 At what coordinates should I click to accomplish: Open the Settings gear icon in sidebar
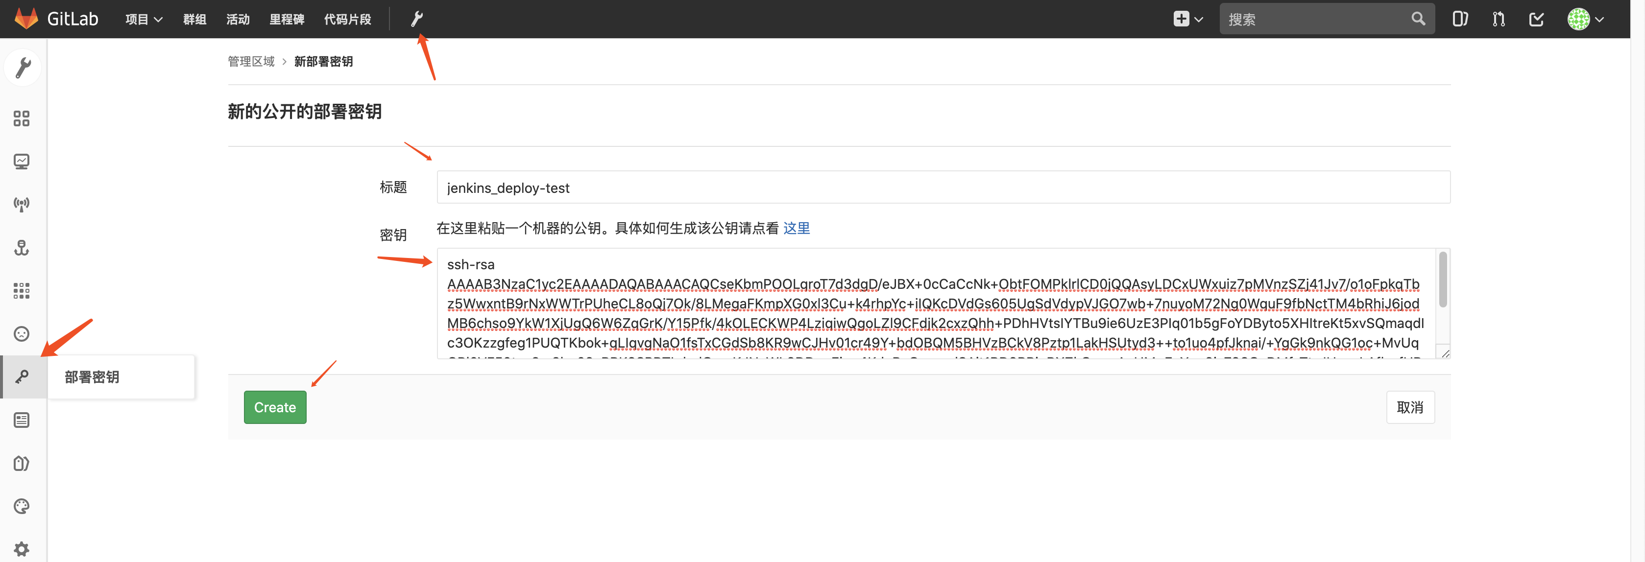(x=22, y=549)
